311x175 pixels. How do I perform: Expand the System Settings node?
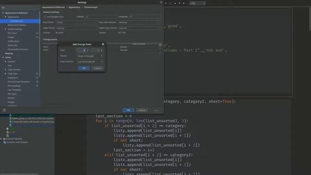(x=5, y=29)
